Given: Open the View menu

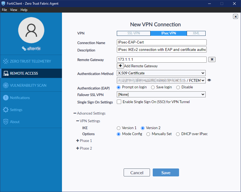Looking at the screenshot, I should click(x=13, y=10).
